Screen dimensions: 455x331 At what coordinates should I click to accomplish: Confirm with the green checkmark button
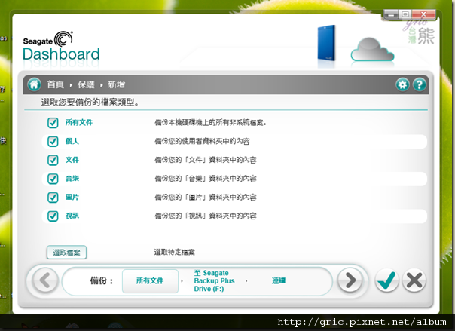[386, 280]
